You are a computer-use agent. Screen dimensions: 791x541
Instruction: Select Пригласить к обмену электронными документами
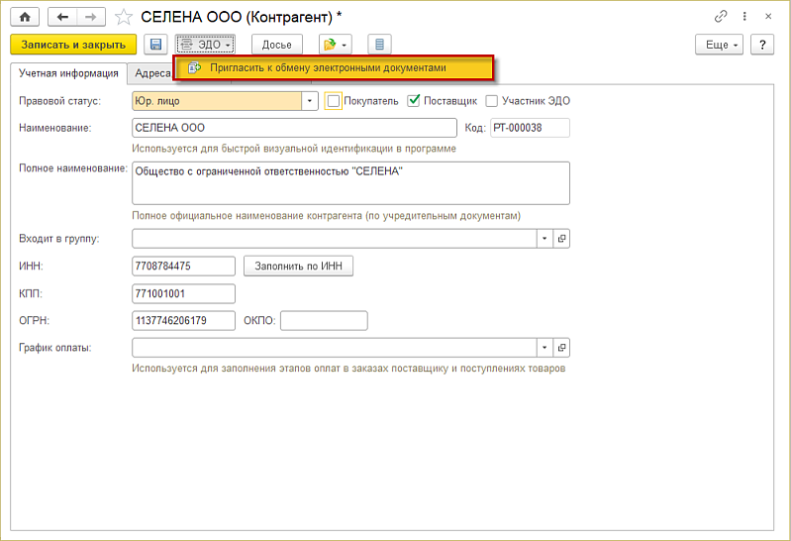333,67
